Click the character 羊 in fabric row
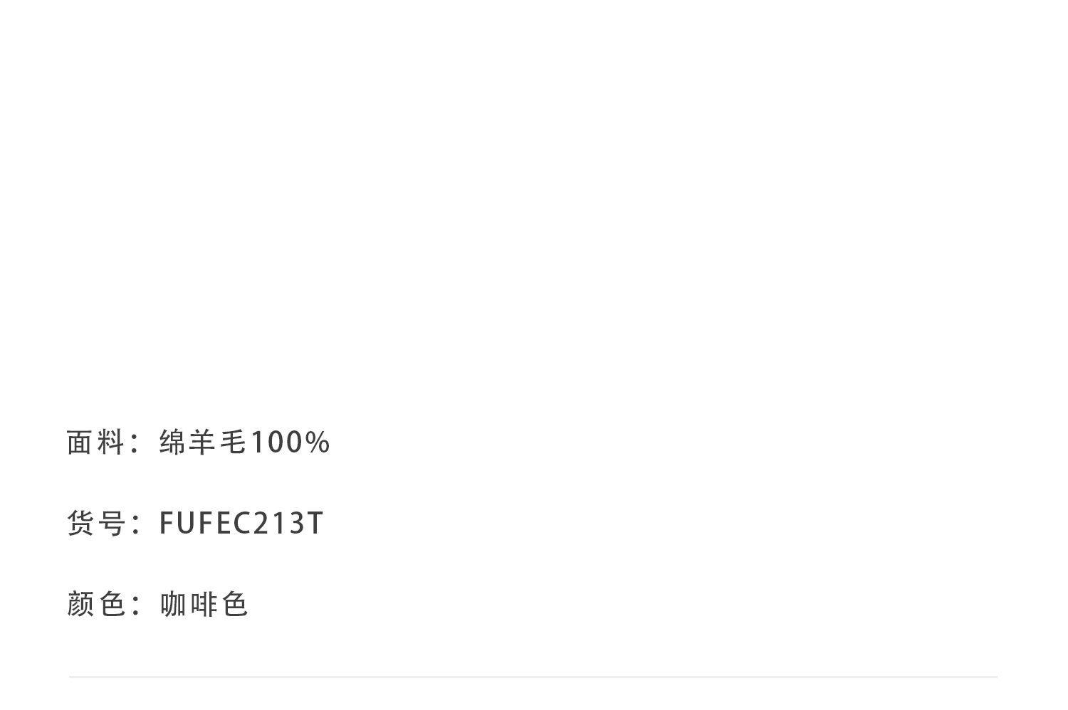Viewport: 1068px width, 710px height. pos(203,442)
